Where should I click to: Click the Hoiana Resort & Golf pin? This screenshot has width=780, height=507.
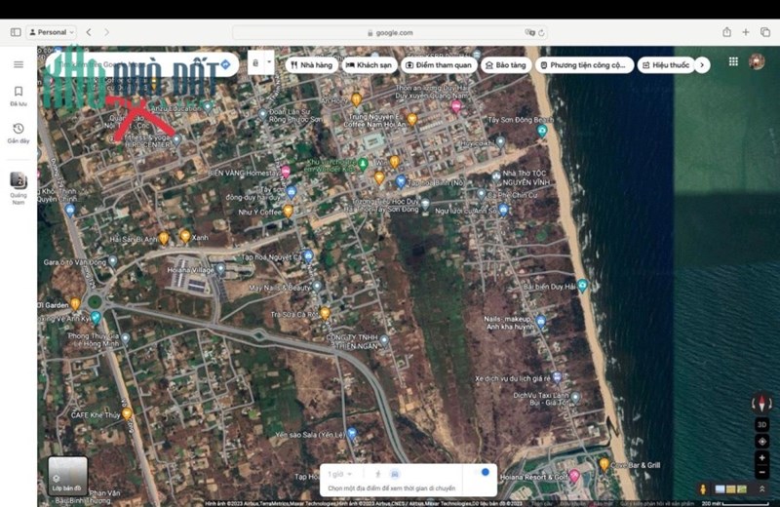(x=574, y=476)
